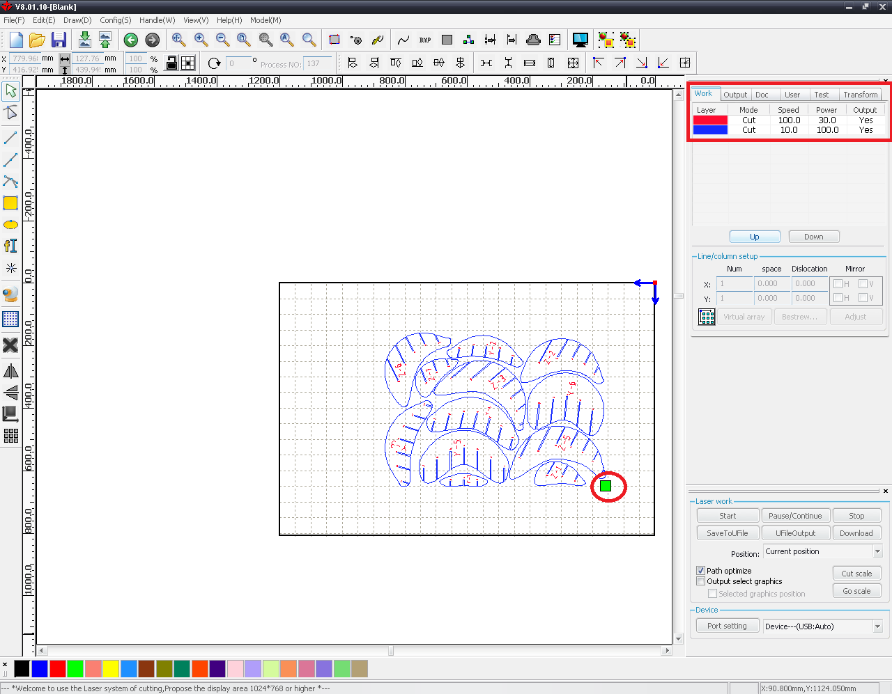Open the Handle menu
The height and width of the screenshot is (694, 892).
(x=157, y=20)
